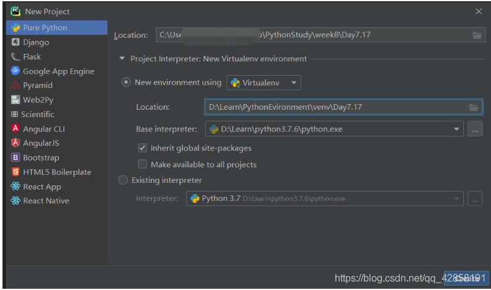Viewport: 491px width, 290px height.
Task: Browse folder for virtualenv Location
Action: coord(474,107)
